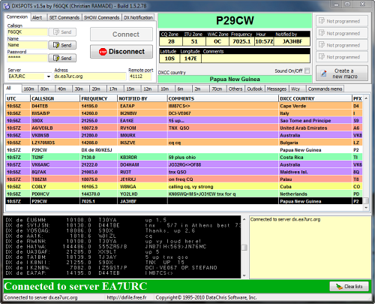
Task: Click the last Not programmed macro icon
Action: [x=322, y=56]
